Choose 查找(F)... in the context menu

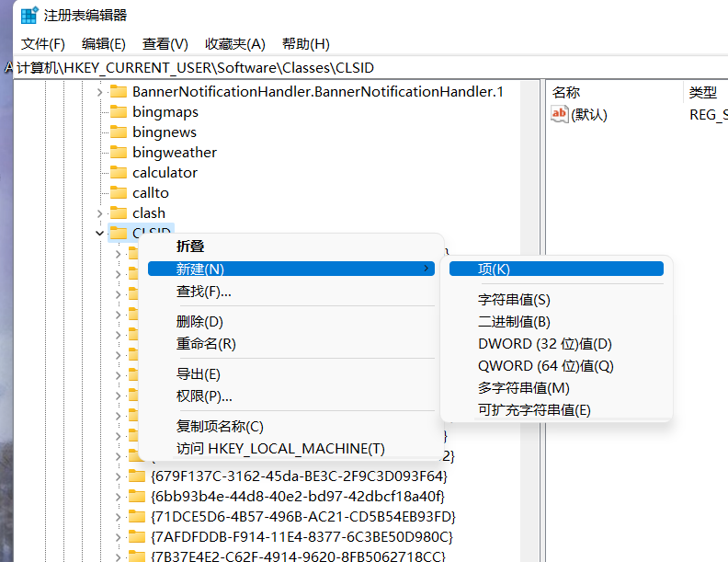(x=291, y=292)
